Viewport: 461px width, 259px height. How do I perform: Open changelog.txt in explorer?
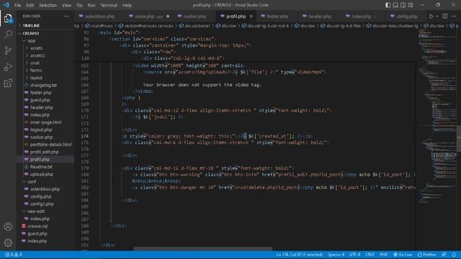pyautogui.click(x=43, y=85)
